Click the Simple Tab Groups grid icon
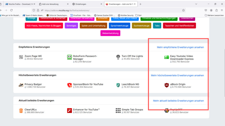This screenshot has height=126, width=225. point(118,110)
